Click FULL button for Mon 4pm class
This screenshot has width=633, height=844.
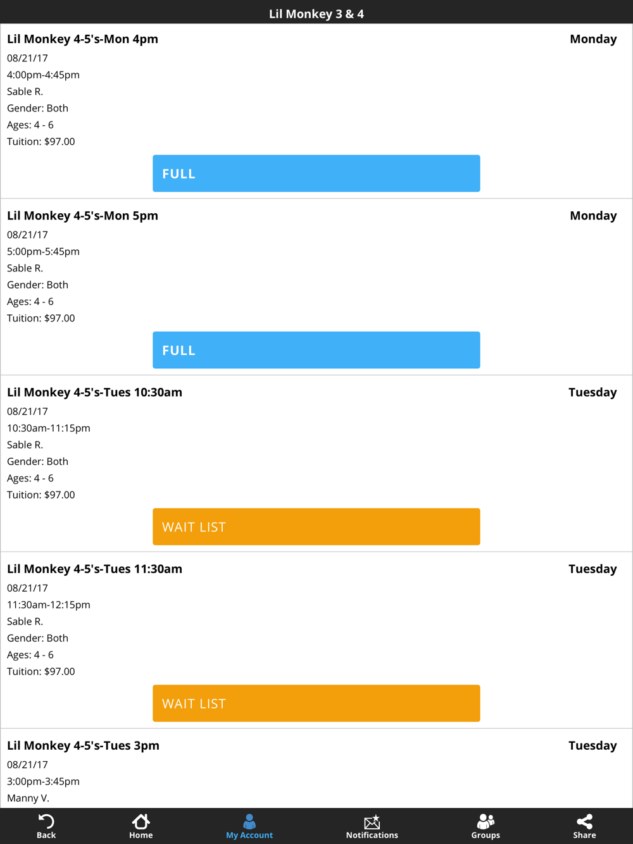point(316,173)
